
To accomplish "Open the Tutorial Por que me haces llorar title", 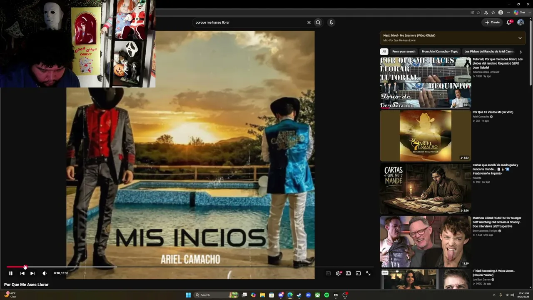I will tap(498, 63).
